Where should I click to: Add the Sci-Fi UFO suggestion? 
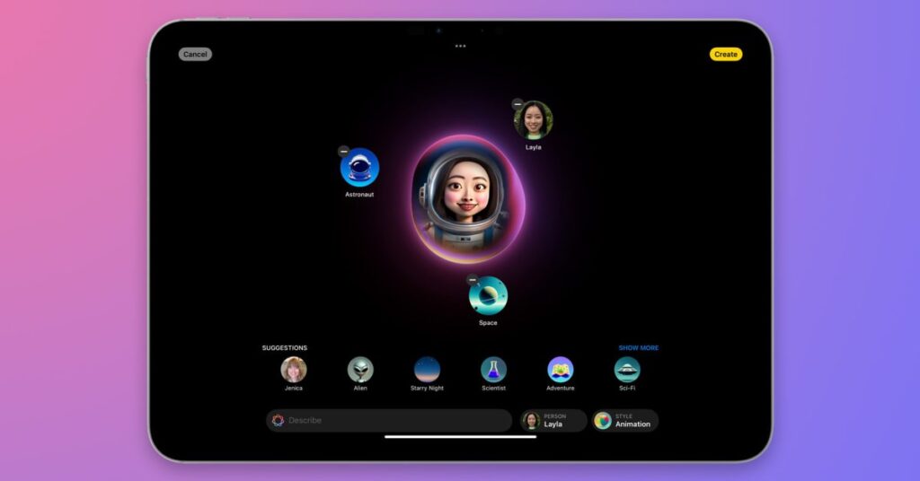[x=627, y=370]
